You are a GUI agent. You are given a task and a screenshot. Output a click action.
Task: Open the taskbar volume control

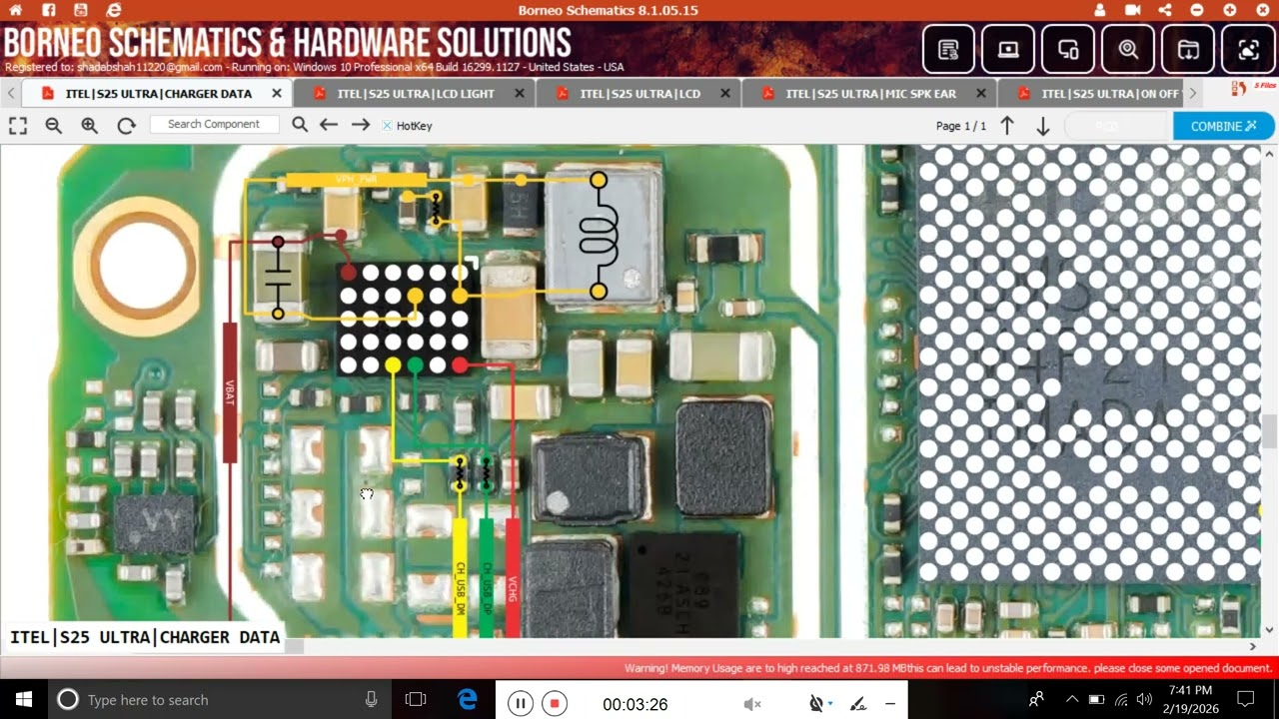click(1144, 699)
